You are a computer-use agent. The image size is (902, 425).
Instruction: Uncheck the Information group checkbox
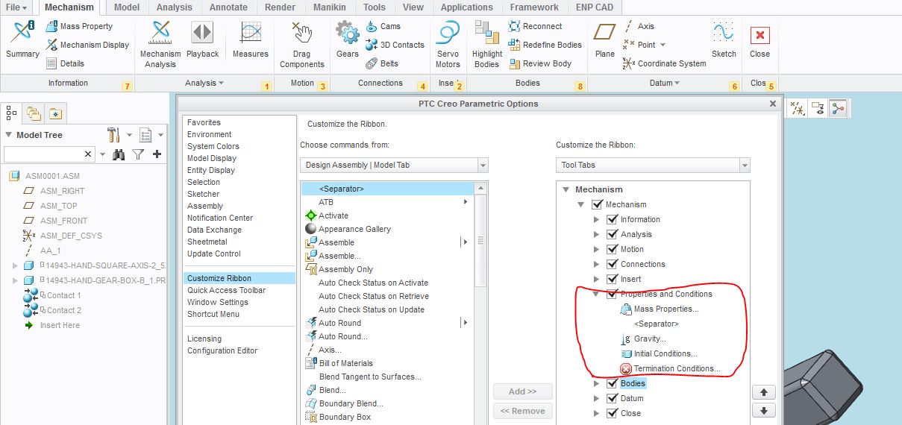[x=612, y=219]
